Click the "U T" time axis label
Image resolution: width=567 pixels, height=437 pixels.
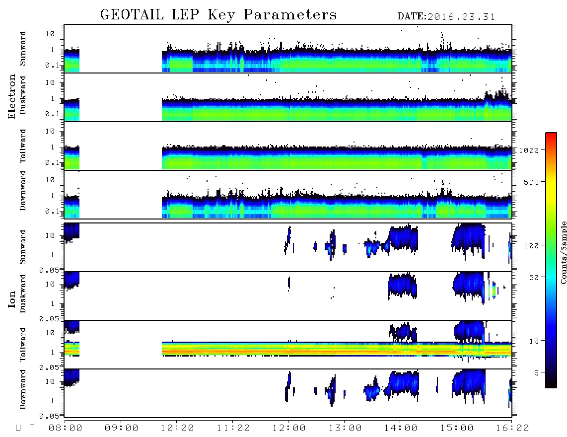click(25, 429)
